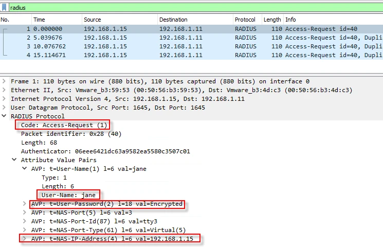Select the User-Name: jane field
The height and width of the screenshot is (247, 383).
[69, 195]
